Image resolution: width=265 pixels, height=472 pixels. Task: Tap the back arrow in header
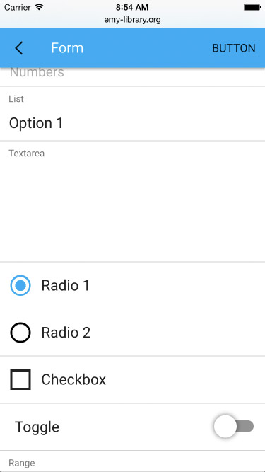19,48
